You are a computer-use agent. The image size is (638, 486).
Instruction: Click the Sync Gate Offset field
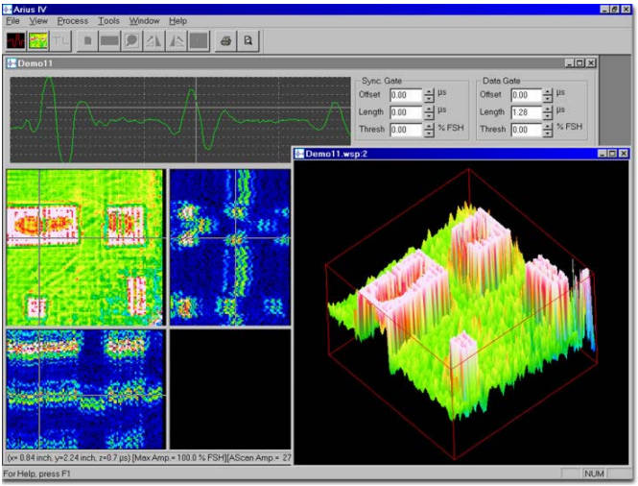pos(406,95)
